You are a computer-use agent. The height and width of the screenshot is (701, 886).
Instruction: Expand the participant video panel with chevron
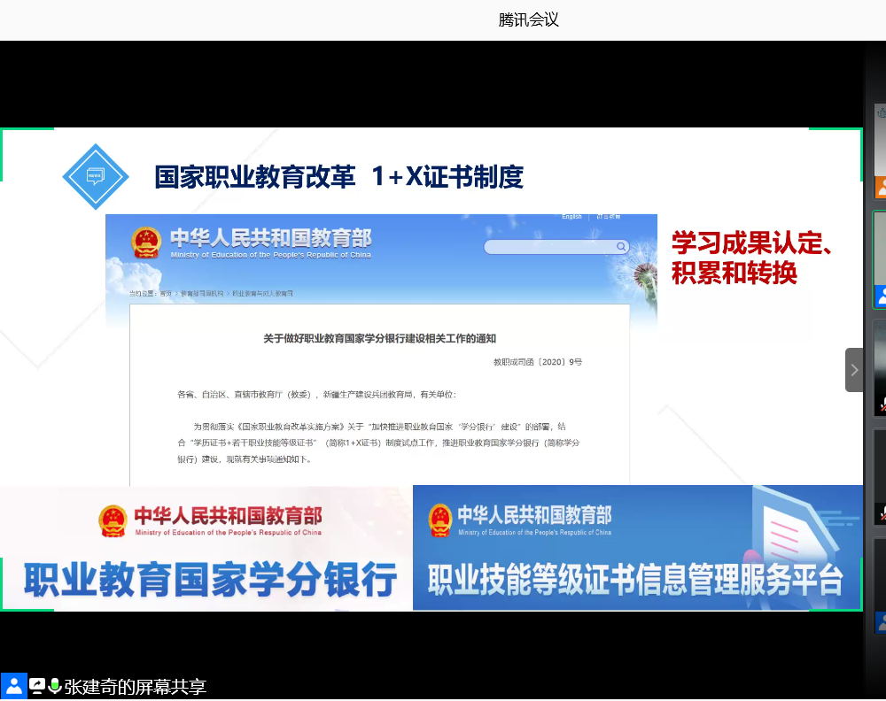(x=854, y=370)
